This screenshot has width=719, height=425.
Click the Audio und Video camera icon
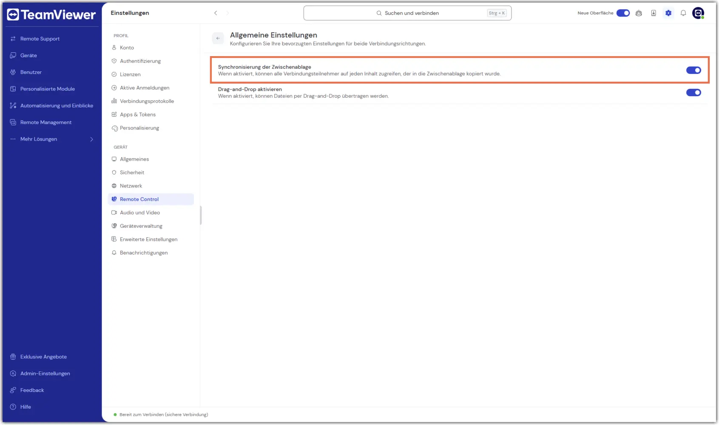[x=114, y=212]
